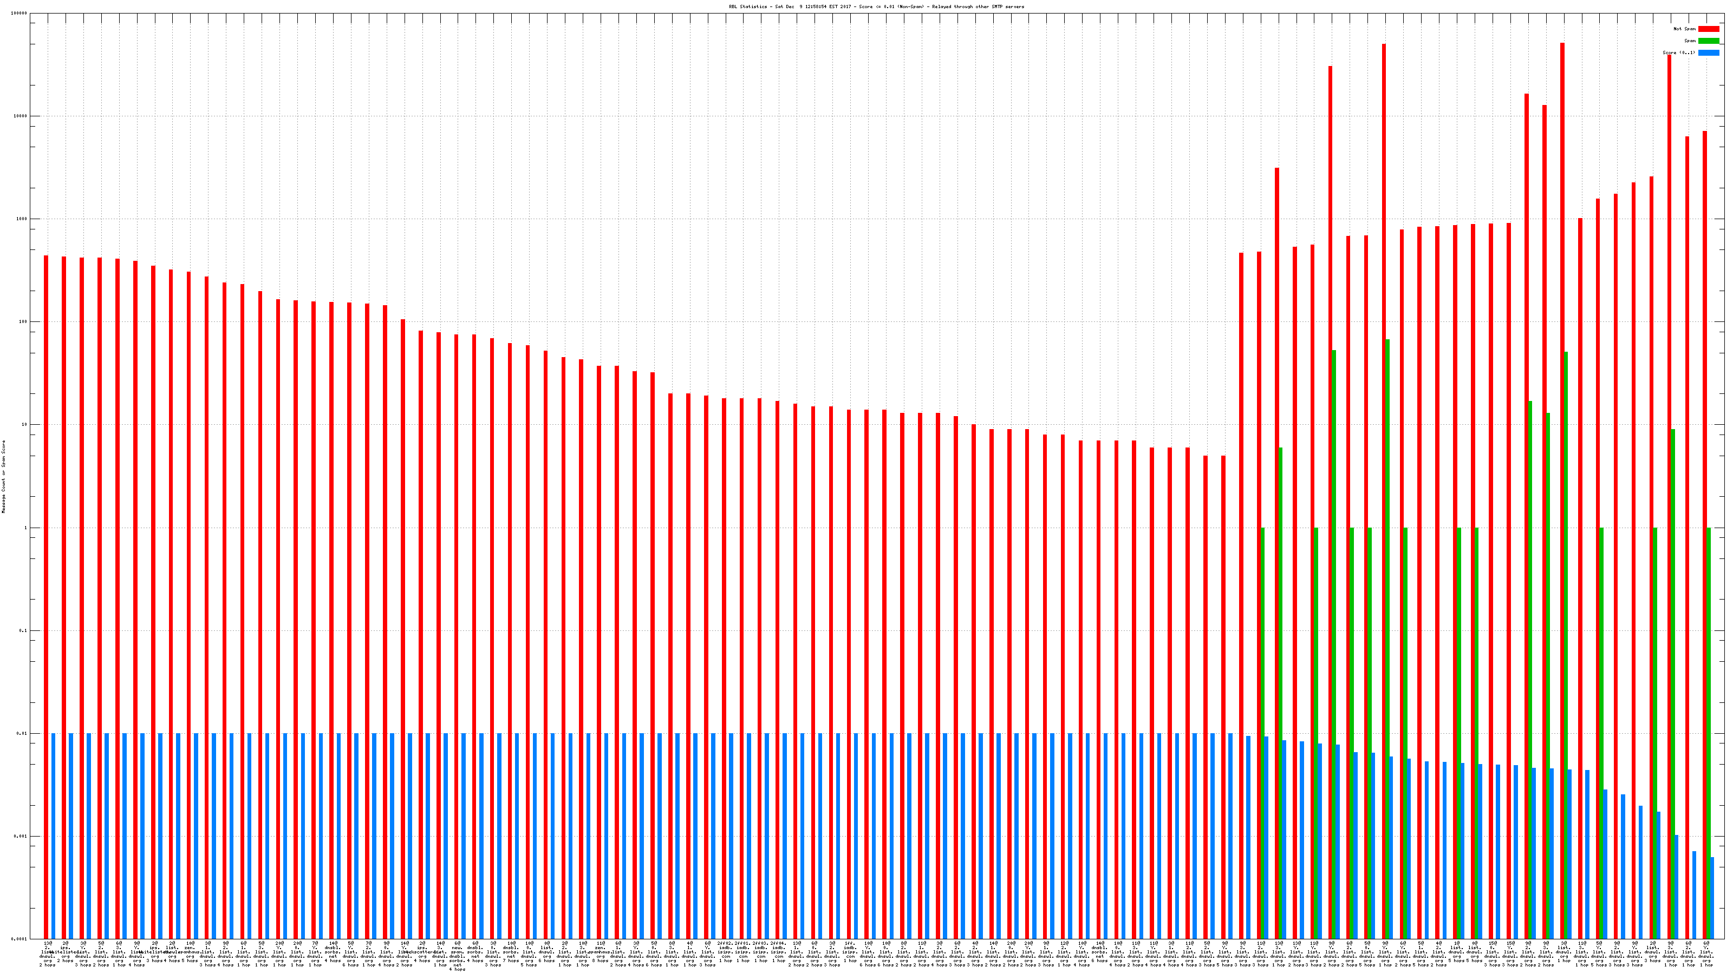The image size is (1733, 974).
Task: Click the 0.0001 y-axis tick label
Action: point(19,939)
